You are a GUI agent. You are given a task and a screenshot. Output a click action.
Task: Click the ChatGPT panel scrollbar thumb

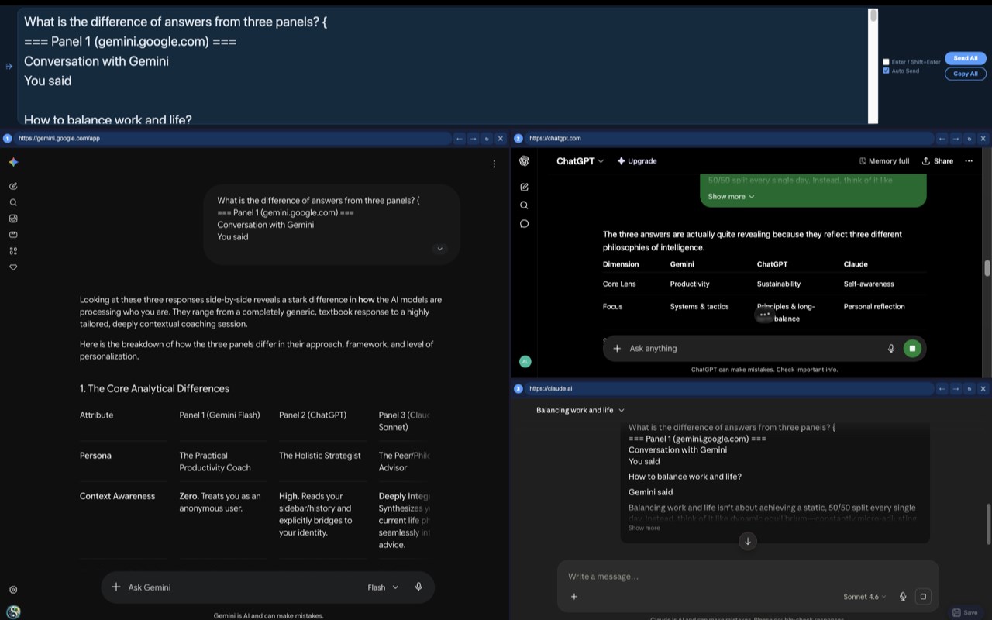pyautogui.click(x=987, y=267)
